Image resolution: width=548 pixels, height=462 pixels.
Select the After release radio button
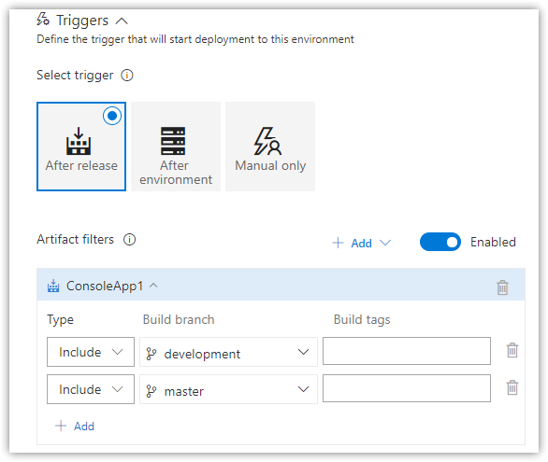112,116
